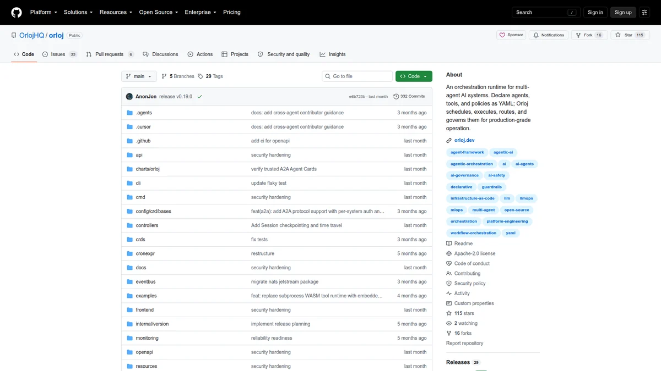Fork the repository with Fork button

point(589,35)
